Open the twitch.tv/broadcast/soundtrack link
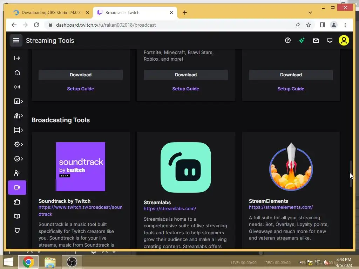This screenshot has width=359, height=269. [80, 211]
